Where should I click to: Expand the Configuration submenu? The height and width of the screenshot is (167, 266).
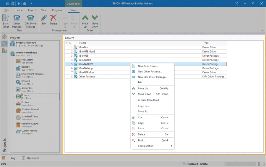pos(152,146)
